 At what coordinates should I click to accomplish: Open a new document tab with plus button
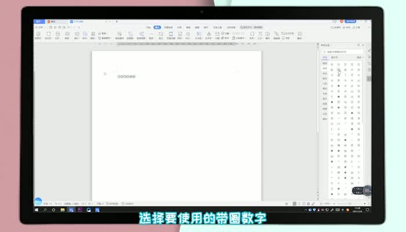click(x=117, y=21)
